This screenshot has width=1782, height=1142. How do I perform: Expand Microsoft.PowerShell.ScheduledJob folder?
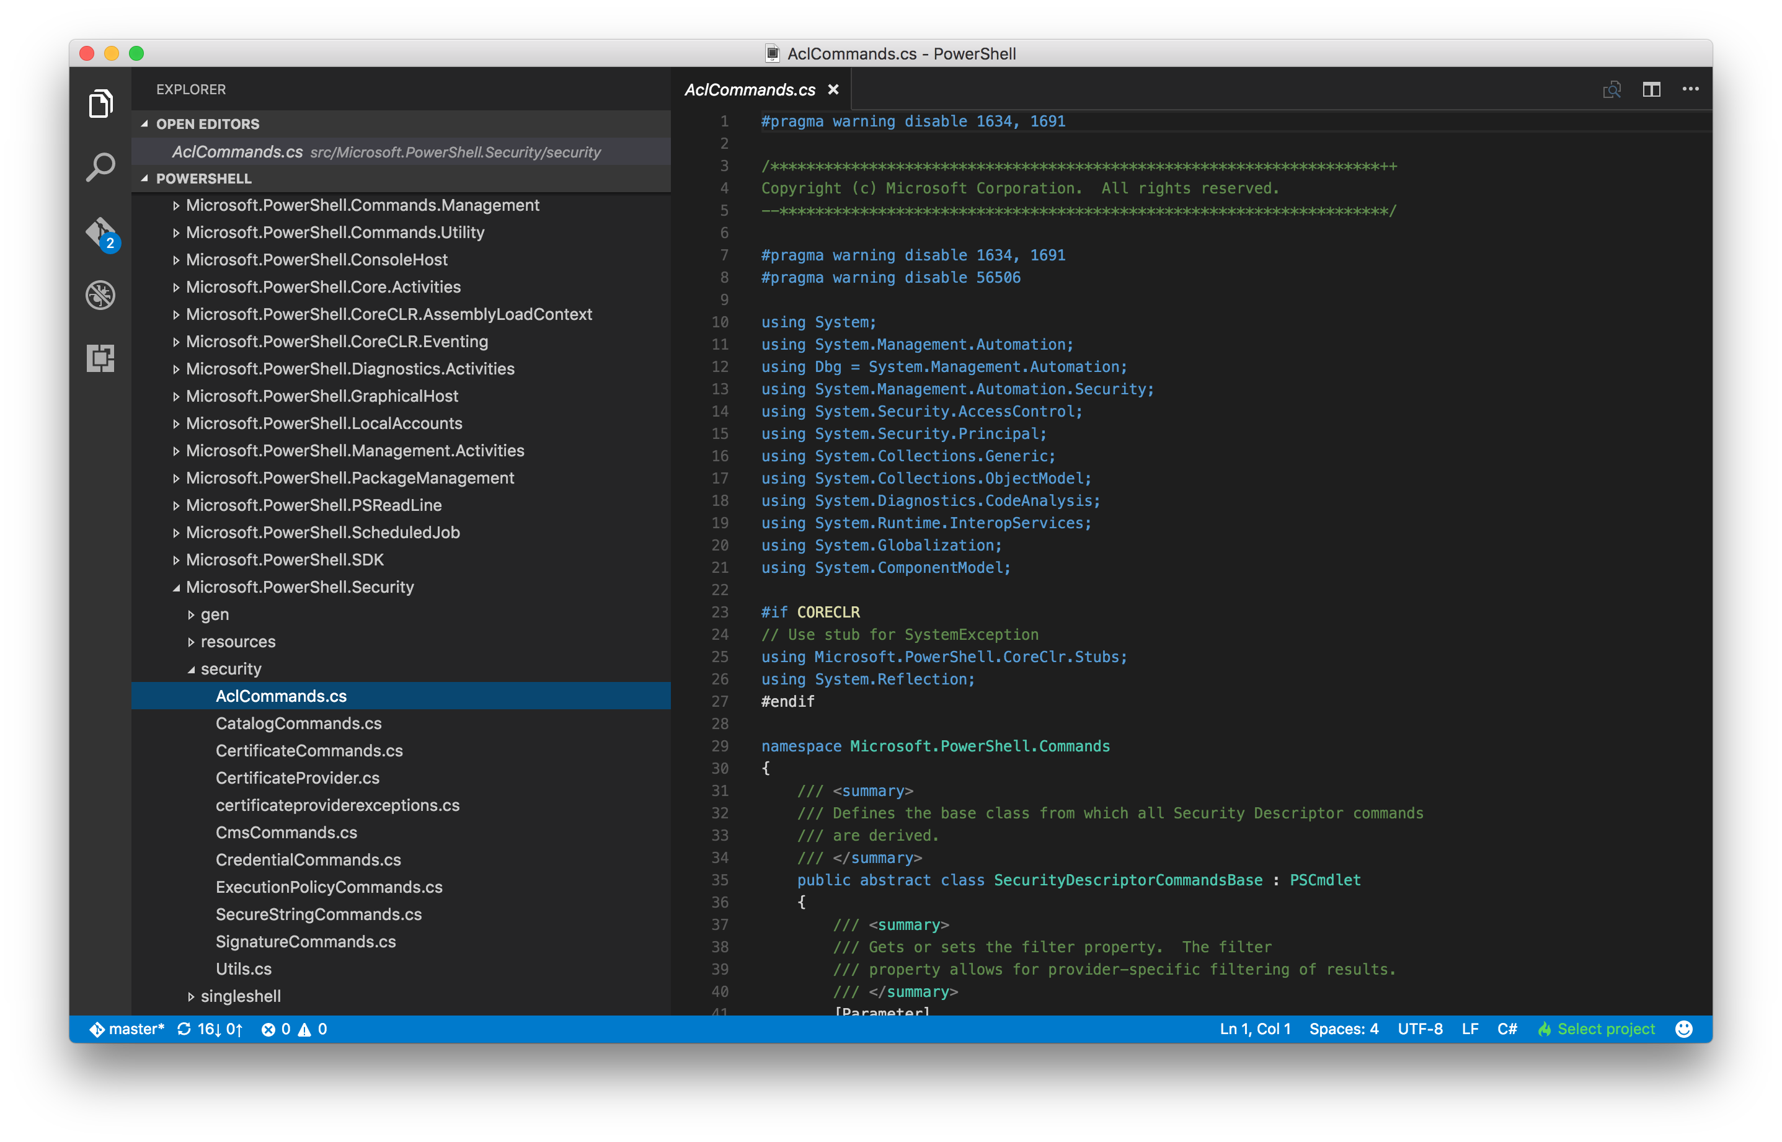tap(401, 533)
